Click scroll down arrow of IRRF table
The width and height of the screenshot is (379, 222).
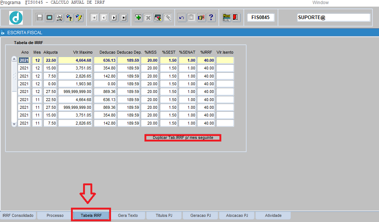point(14,124)
